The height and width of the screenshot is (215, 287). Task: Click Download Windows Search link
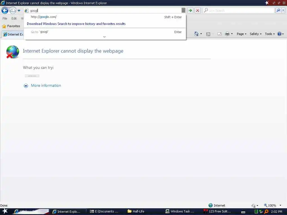pyautogui.click(x=76, y=24)
